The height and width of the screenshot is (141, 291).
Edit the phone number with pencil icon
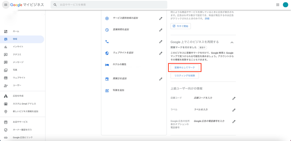coord(161,42)
